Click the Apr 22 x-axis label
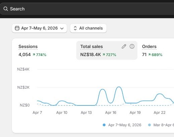The height and width of the screenshot is (137, 174). point(160,112)
